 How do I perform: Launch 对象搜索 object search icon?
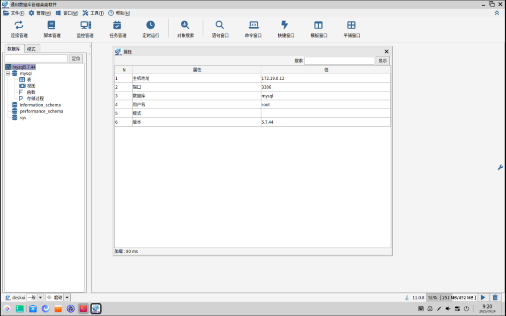pos(185,25)
